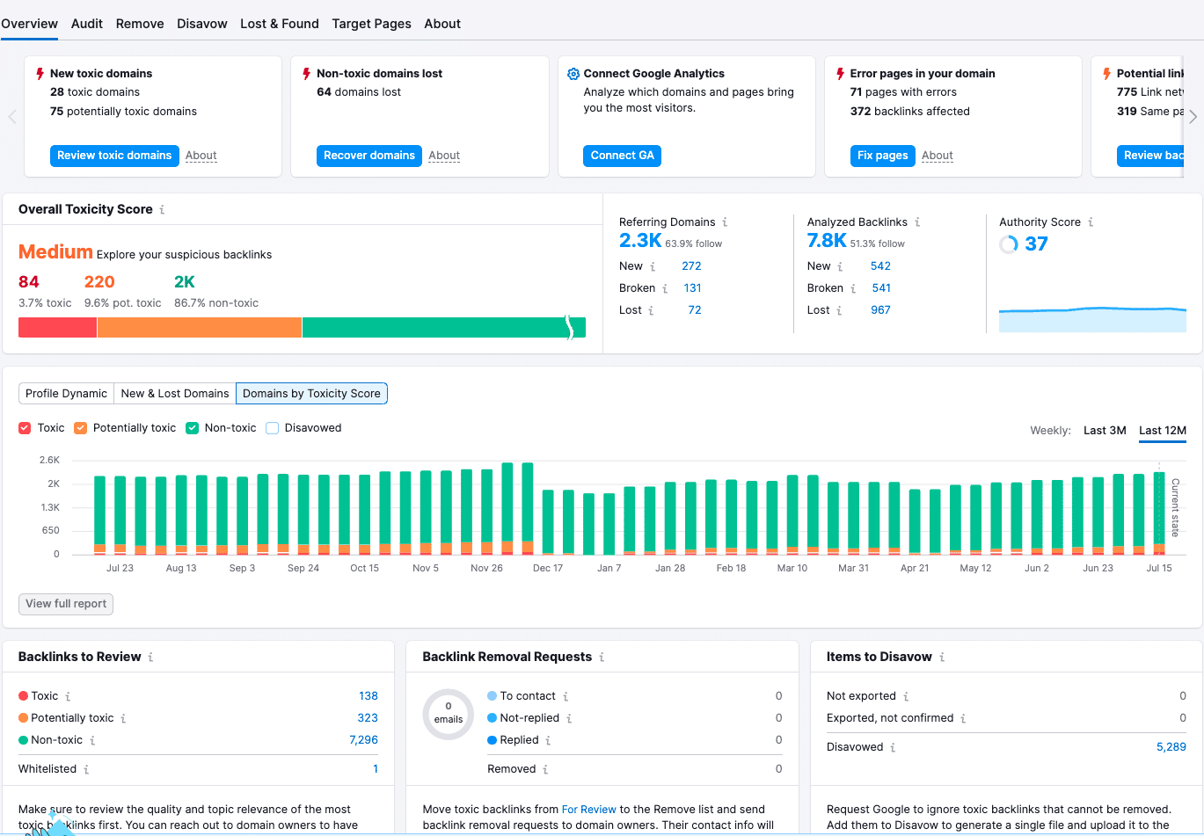The image size is (1204, 836).
Task: Open the Audit tab
Action: 87,24
